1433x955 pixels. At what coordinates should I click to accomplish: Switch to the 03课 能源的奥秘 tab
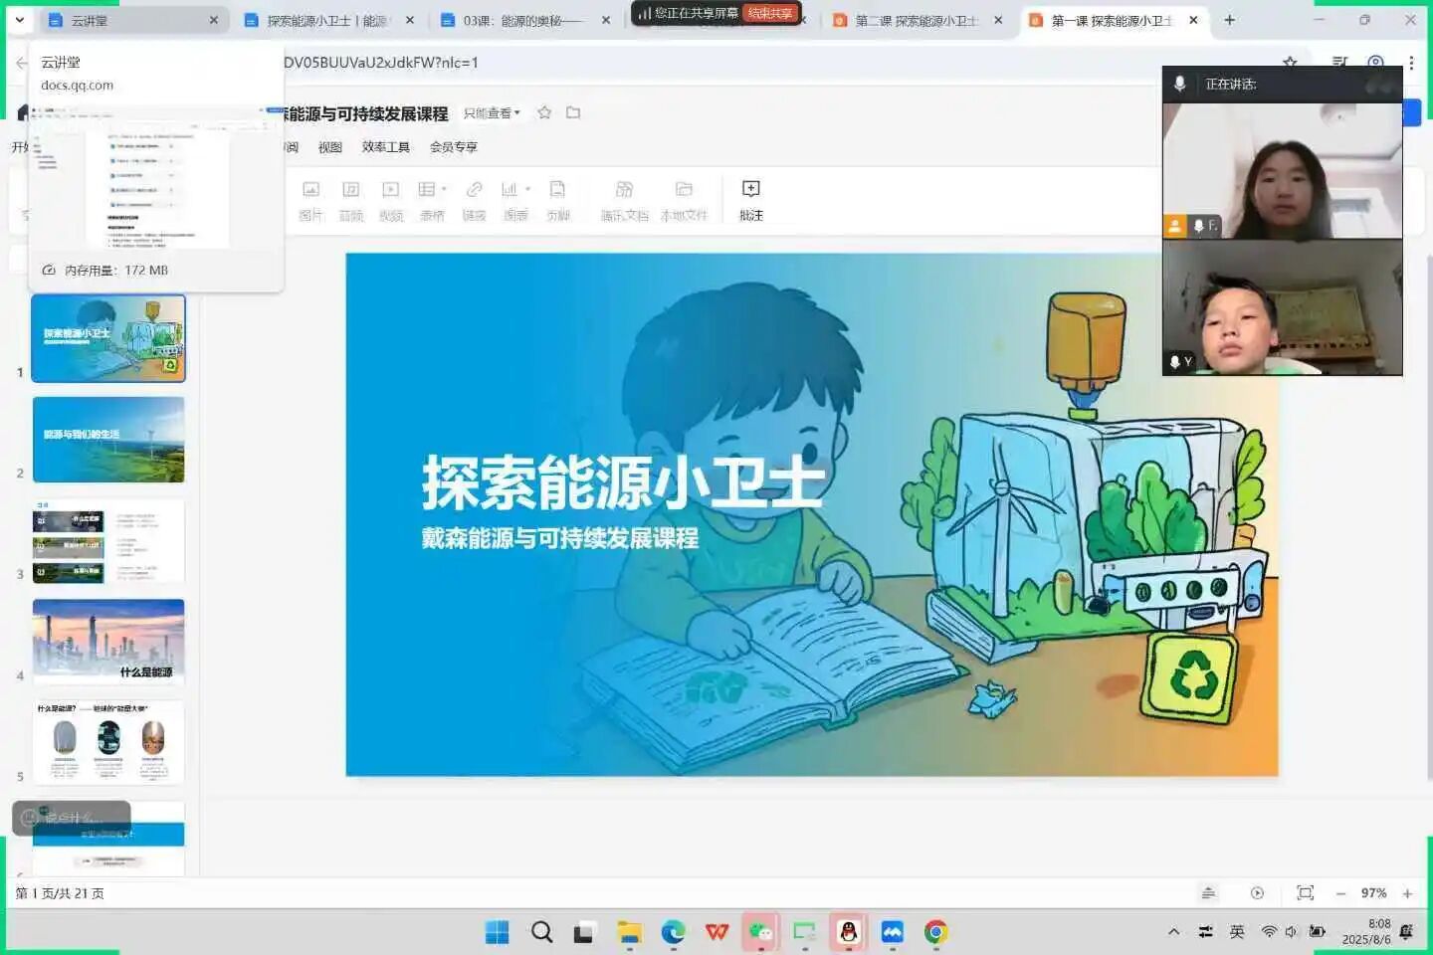(x=522, y=21)
